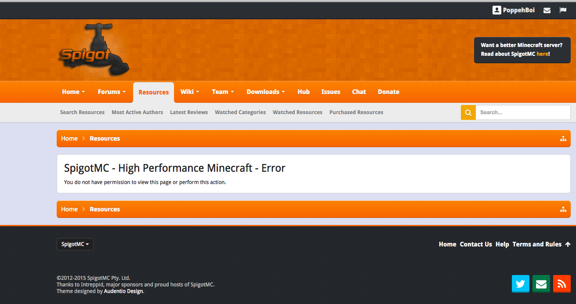
Task: Click Resources in top breadcrumb
Action: [105, 138]
